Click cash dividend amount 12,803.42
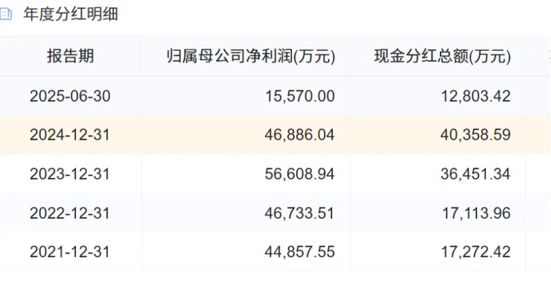 tap(476, 96)
